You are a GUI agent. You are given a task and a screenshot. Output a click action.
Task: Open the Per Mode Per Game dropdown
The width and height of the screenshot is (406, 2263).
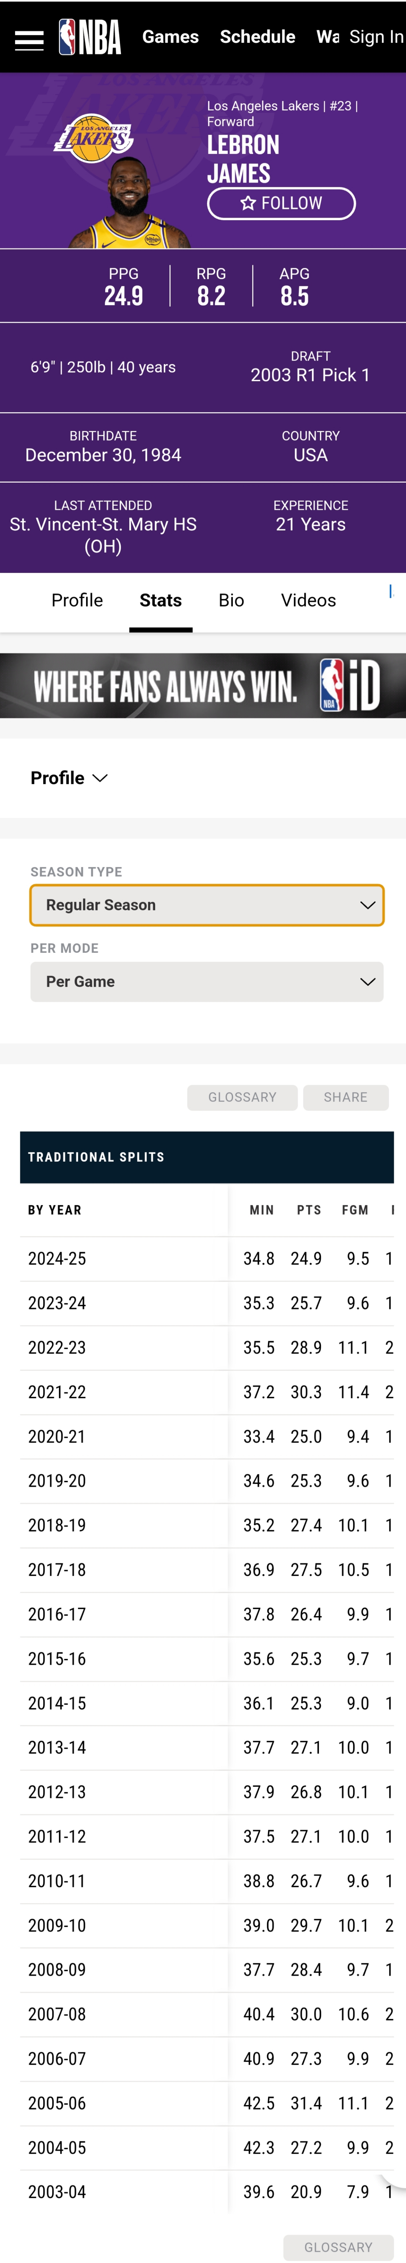click(207, 981)
